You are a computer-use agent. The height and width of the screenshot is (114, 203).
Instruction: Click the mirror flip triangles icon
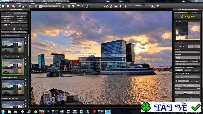[x=116, y=6]
